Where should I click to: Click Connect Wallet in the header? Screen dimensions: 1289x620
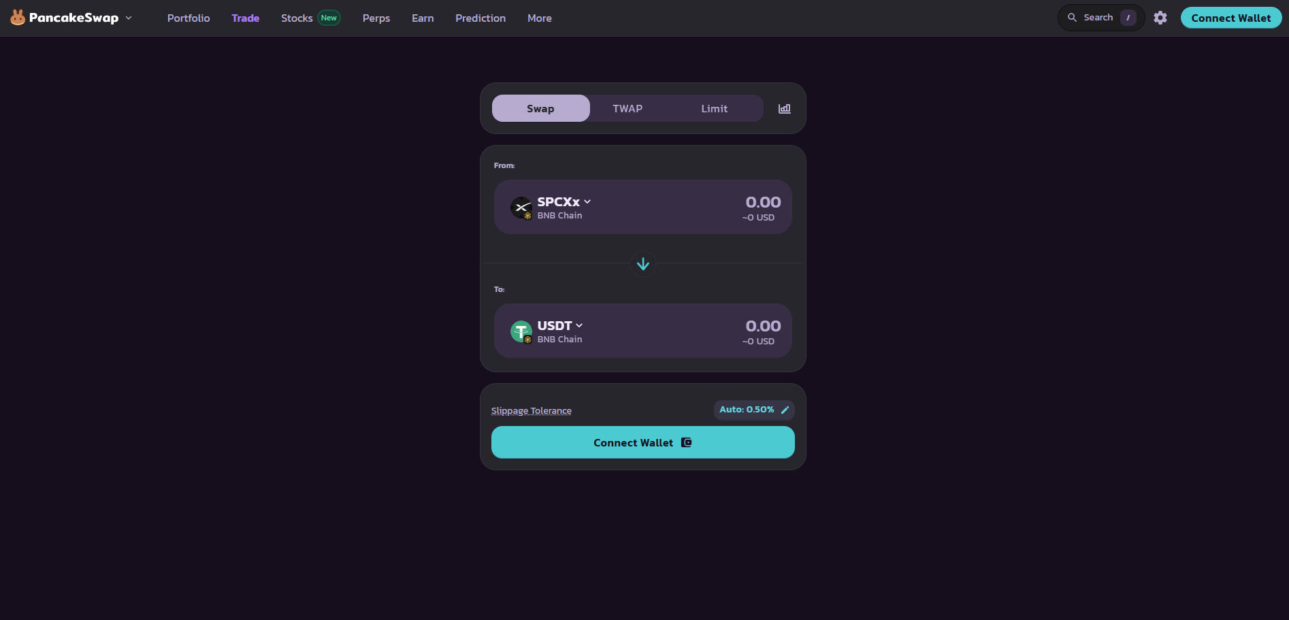click(x=1231, y=18)
